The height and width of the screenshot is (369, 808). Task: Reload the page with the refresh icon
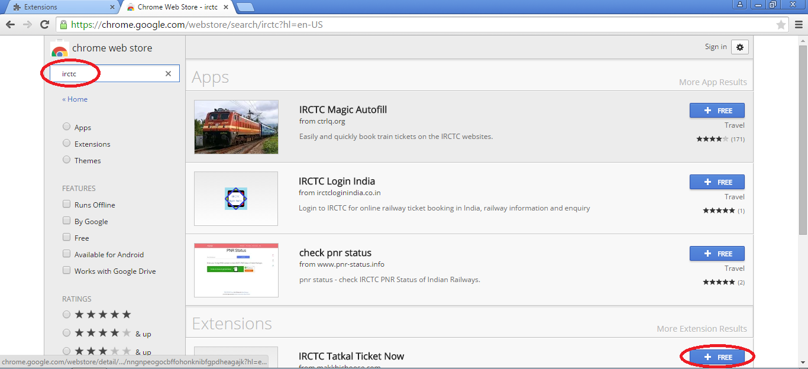pos(44,24)
